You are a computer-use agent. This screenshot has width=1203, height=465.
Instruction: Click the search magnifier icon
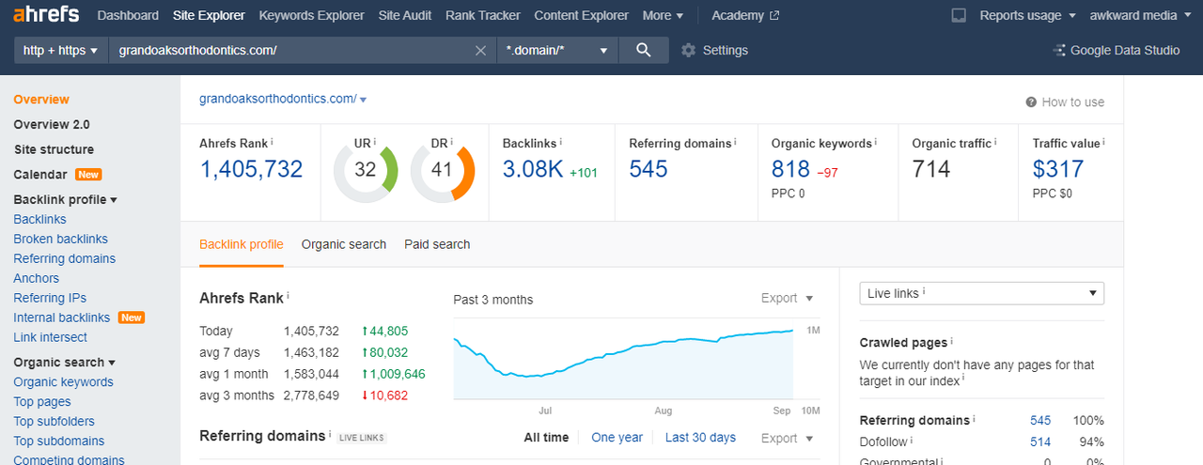tap(644, 51)
